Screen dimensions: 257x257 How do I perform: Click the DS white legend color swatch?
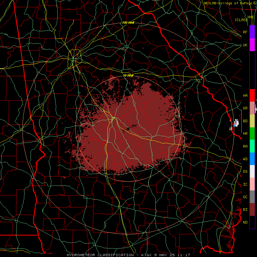[252, 171]
